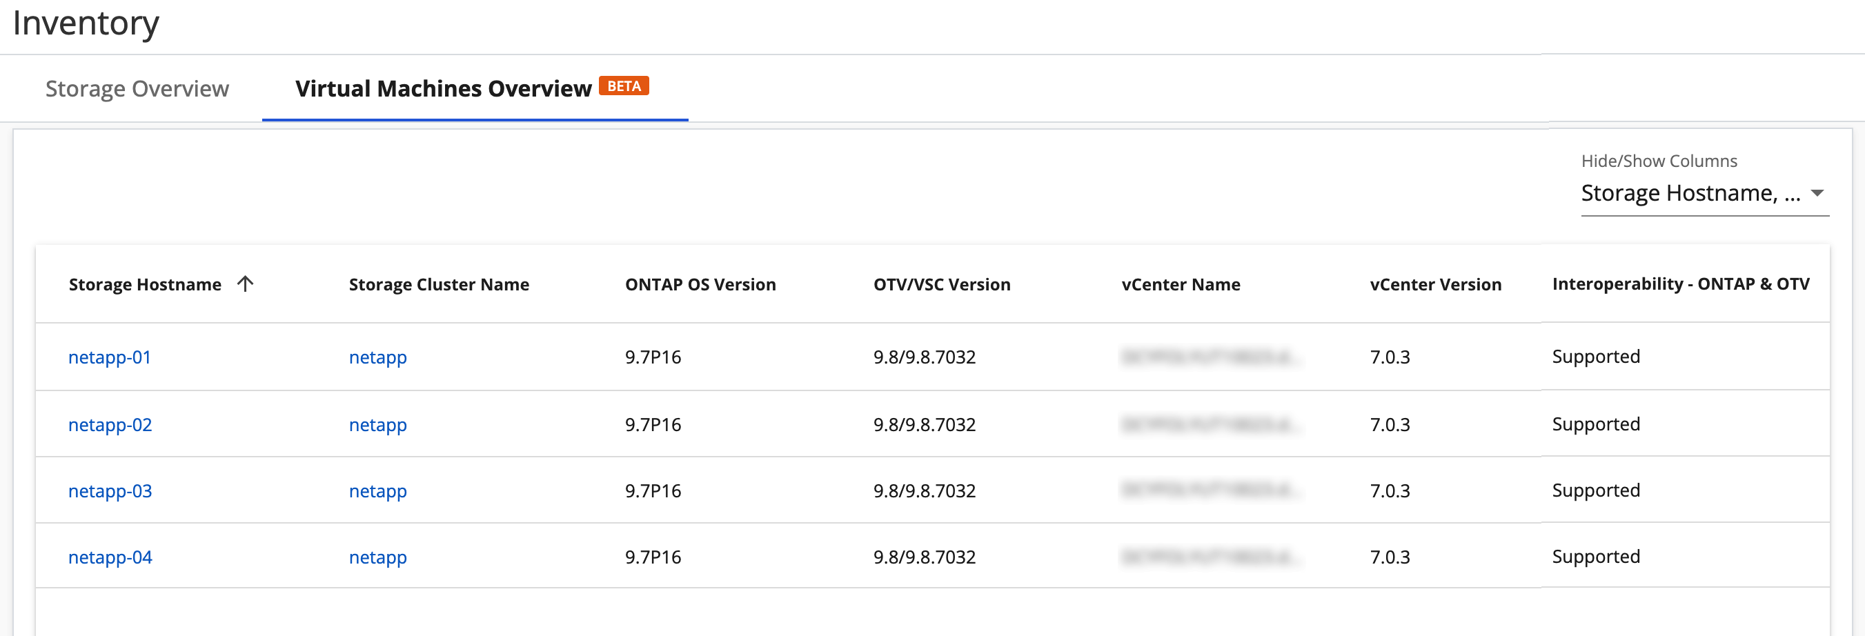The image size is (1865, 636).
Task: Sort by vCenter Name column header
Action: click(x=1180, y=284)
